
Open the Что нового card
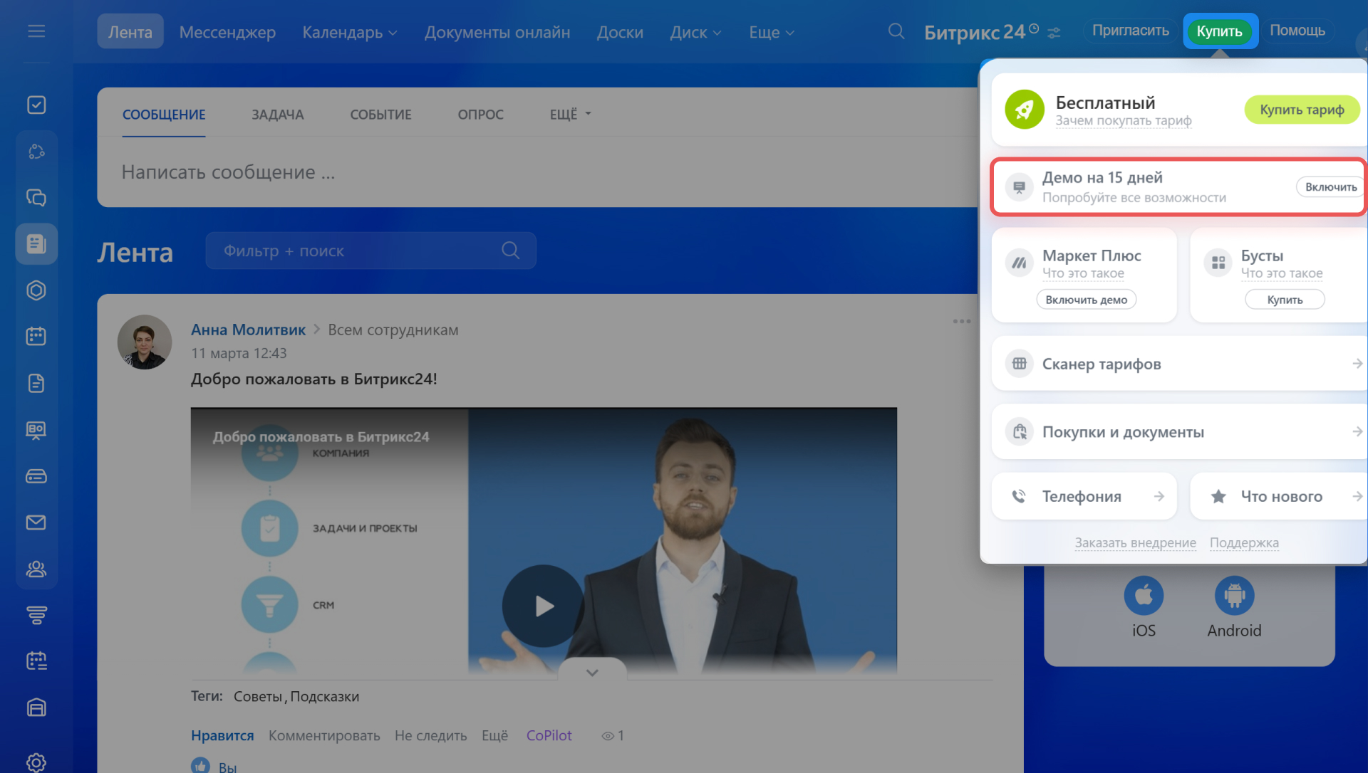(1278, 496)
